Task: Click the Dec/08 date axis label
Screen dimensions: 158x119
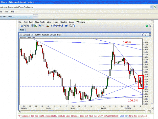Action: click(103, 108)
